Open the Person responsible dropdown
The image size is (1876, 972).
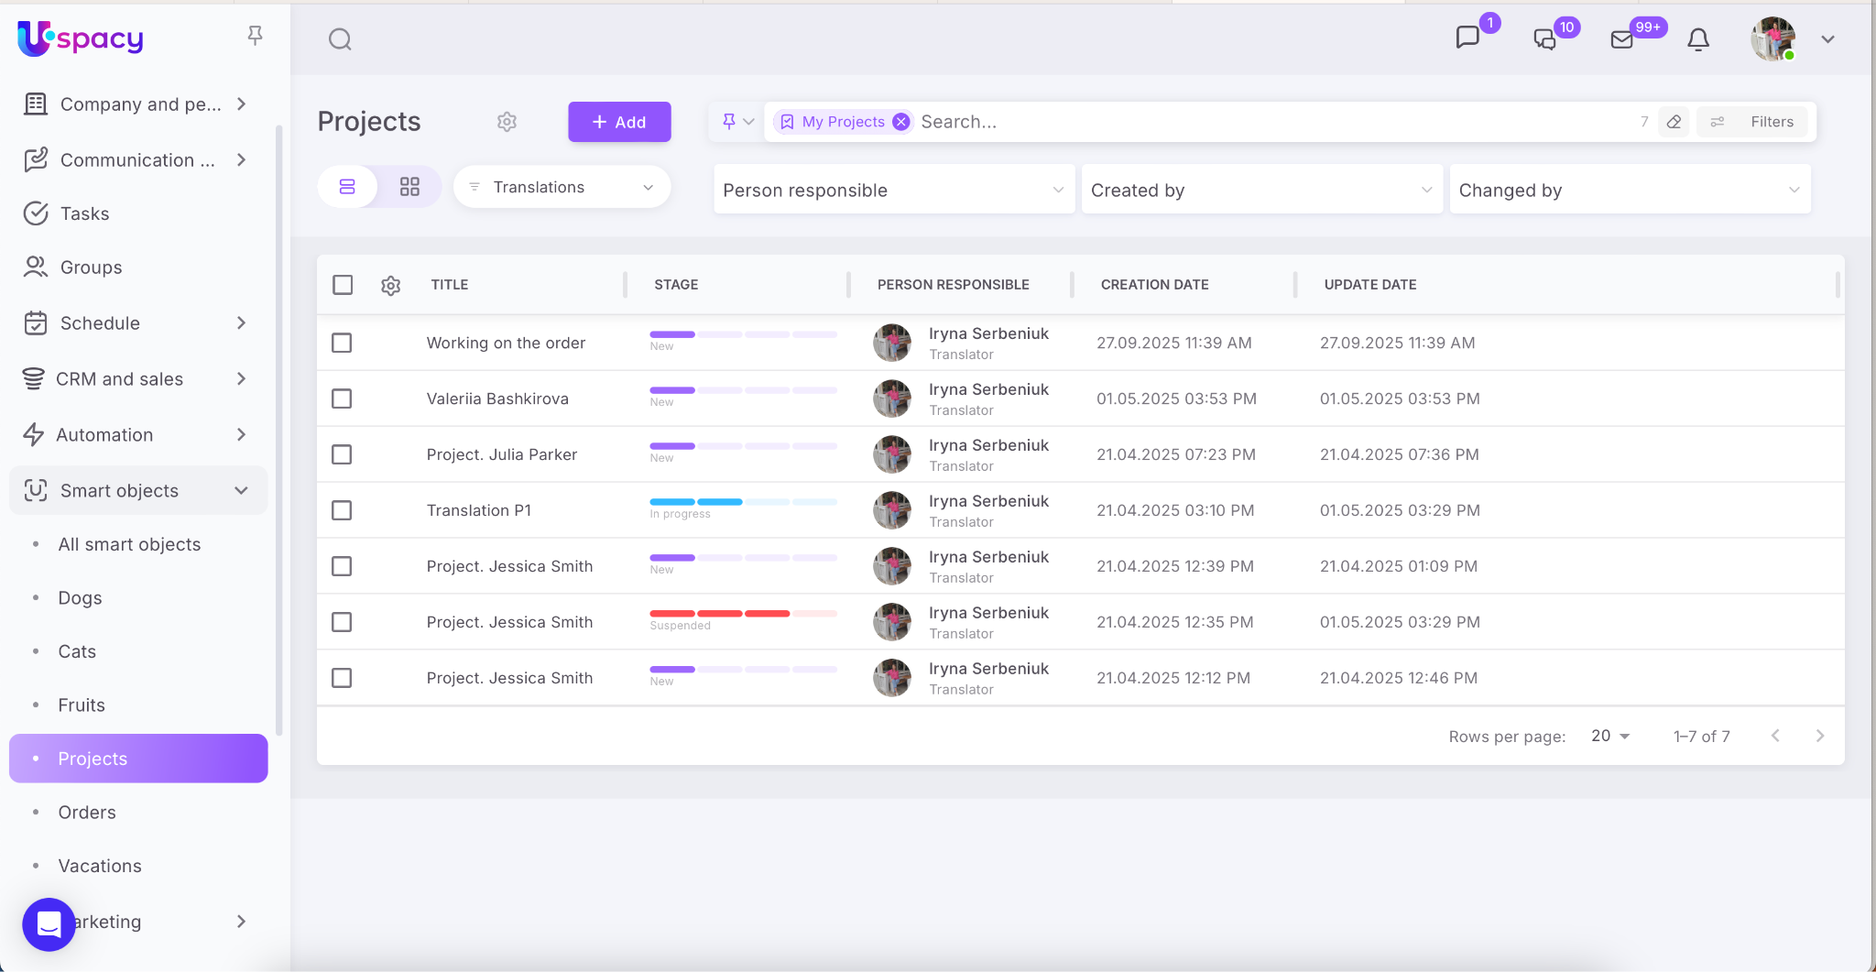(x=893, y=190)
